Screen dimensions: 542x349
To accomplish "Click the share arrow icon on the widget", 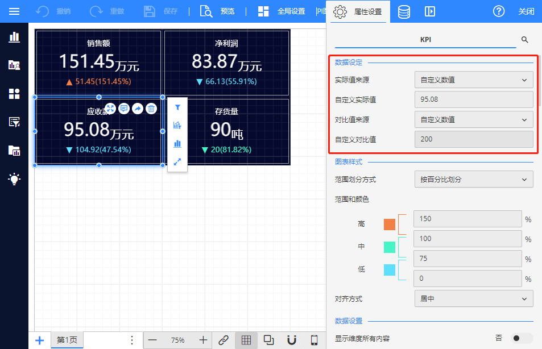I will 138,109.
